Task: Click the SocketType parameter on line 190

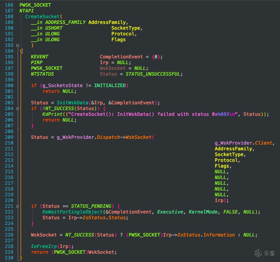Action: 126,28
